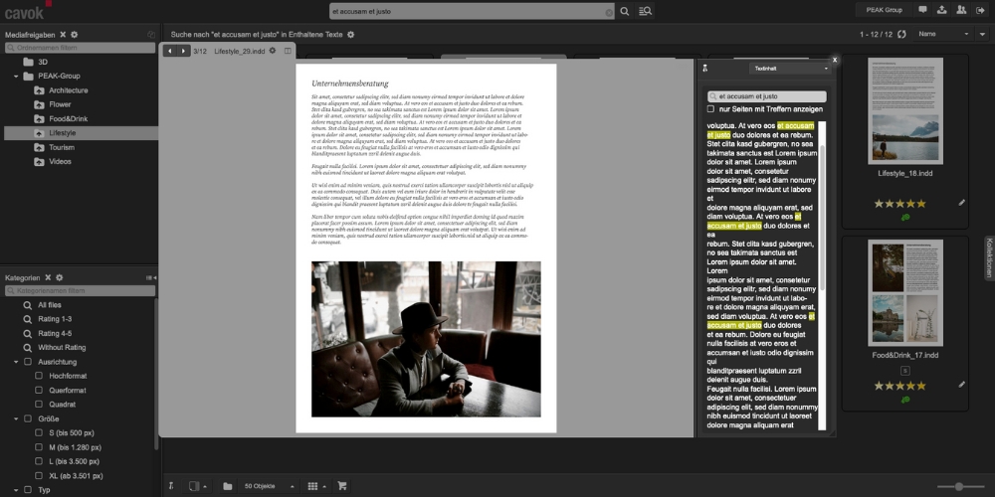Select the Food&Drink folder
Screen dimensions: 995x497
point(69,118)
